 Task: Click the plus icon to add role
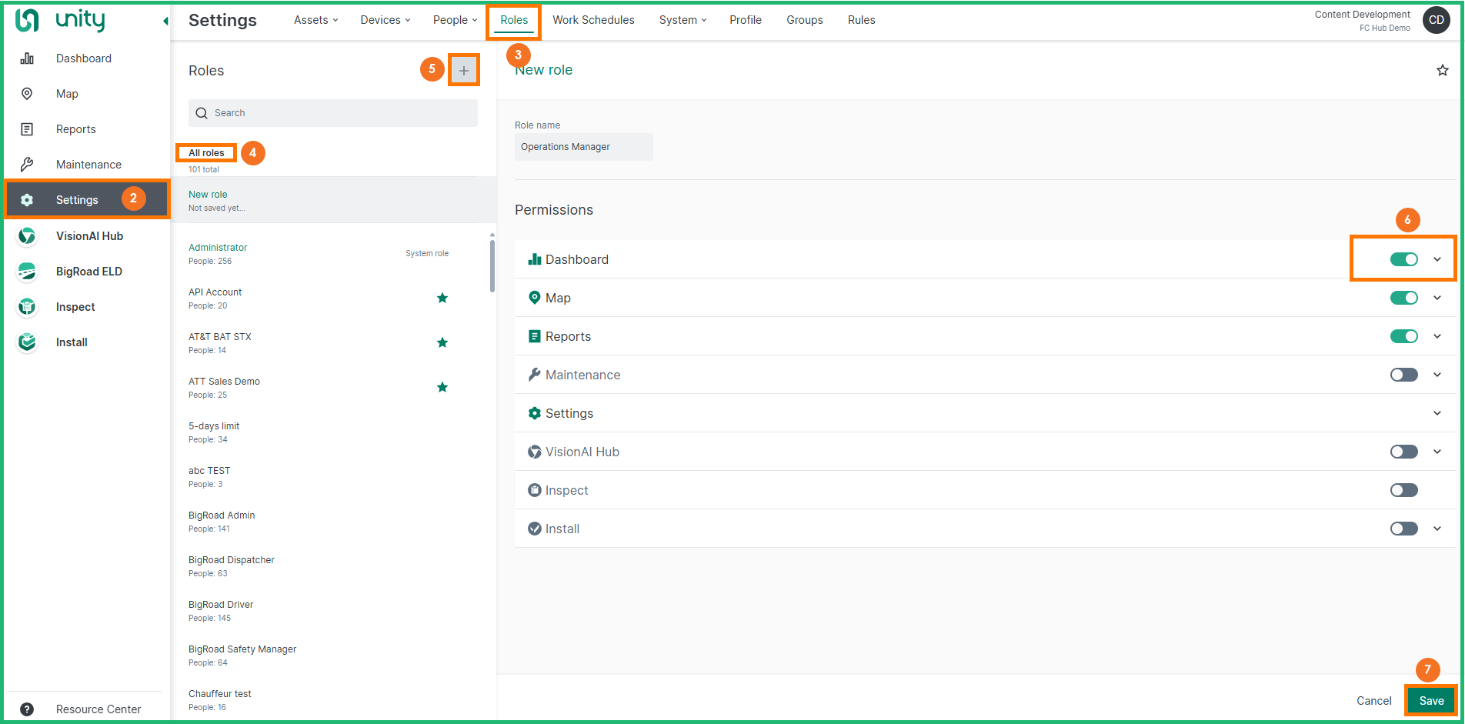[463, 71]
